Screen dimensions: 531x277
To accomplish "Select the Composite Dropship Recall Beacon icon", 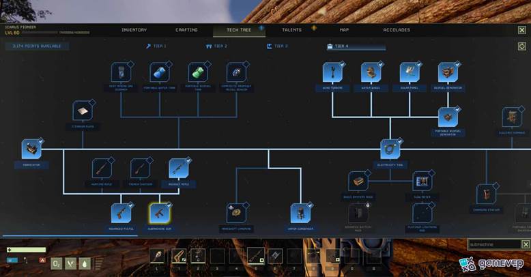I will (236, 72).
